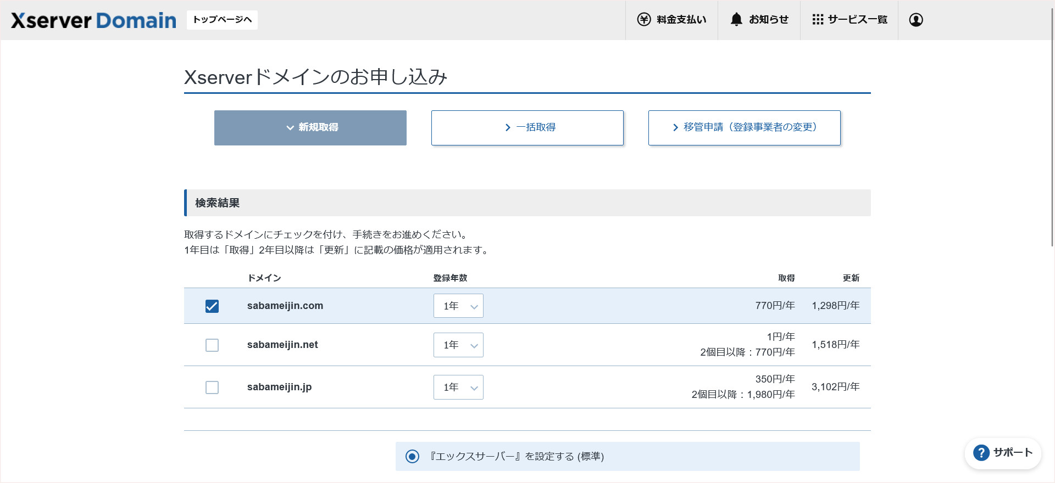Image resolution: width=1055 pixels, height=483 pixels.
Task: Uncheck the sabameijin.com checkbox
Action: click(212, 306)
